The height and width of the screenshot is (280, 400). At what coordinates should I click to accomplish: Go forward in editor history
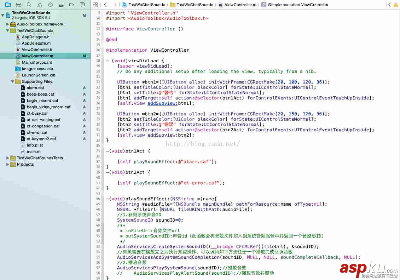pos(115,5)
